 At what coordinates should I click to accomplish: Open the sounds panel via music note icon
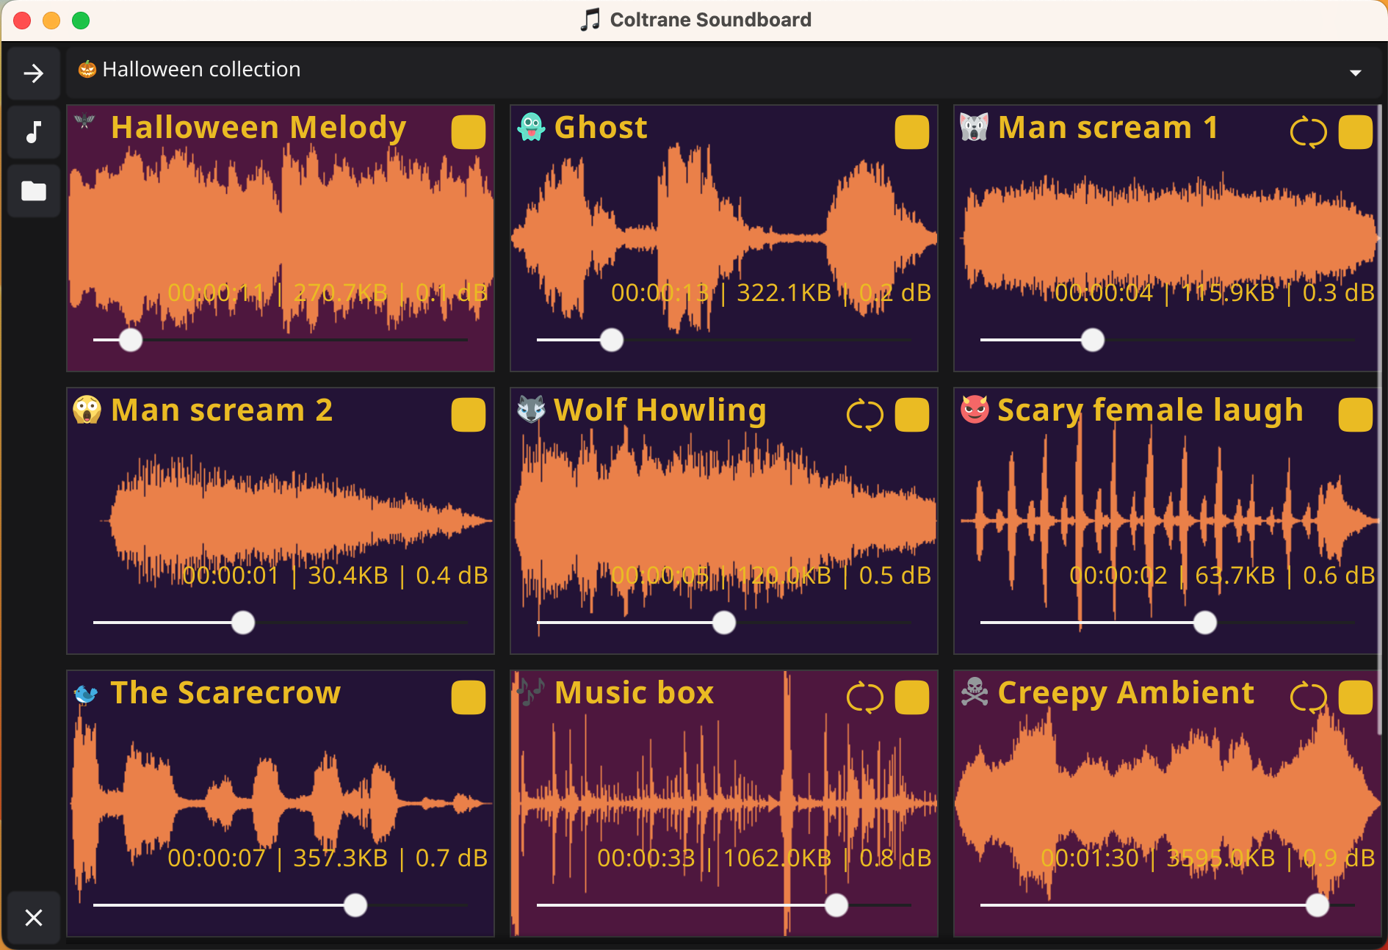[x=34, y=132]
